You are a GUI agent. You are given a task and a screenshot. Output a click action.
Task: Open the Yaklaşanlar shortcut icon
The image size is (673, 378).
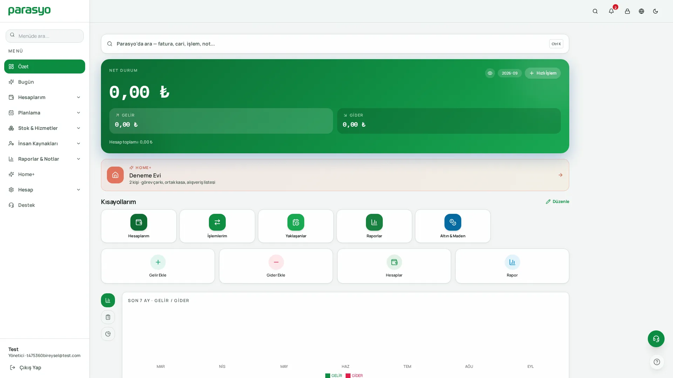click(295, 222)
